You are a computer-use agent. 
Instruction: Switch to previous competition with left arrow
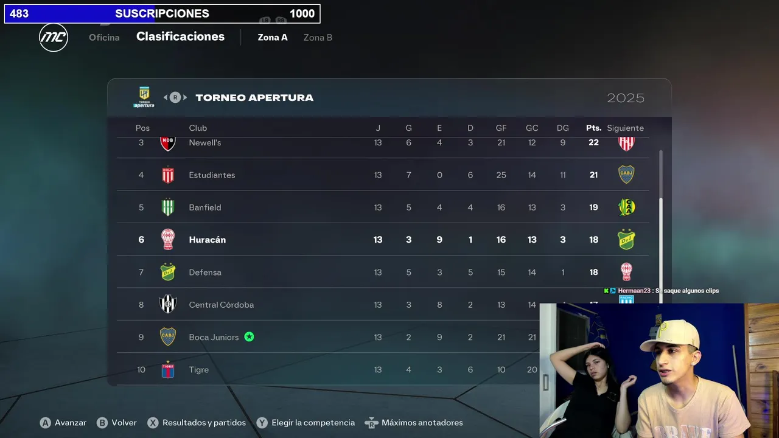tap(166, 97)
